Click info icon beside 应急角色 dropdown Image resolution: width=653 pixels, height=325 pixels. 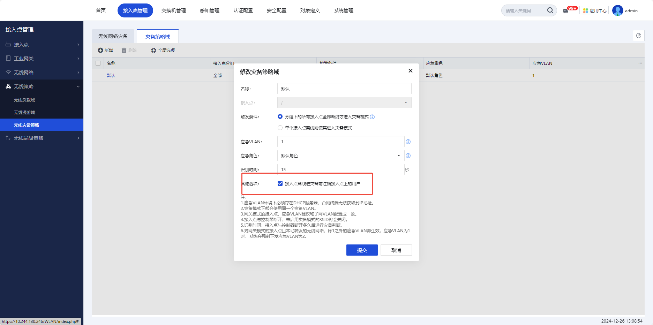click(x=408, y=156)
